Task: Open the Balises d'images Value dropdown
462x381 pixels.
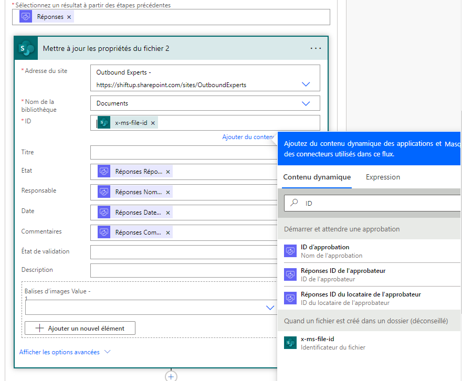Action: [x=270, y=308]
